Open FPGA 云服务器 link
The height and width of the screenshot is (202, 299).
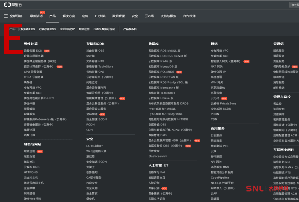[34, 77]
